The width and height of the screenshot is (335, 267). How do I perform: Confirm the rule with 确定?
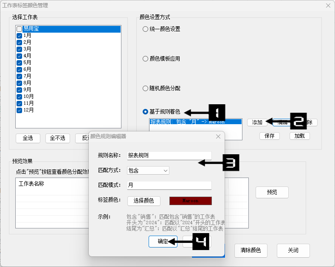click(163, 242)
